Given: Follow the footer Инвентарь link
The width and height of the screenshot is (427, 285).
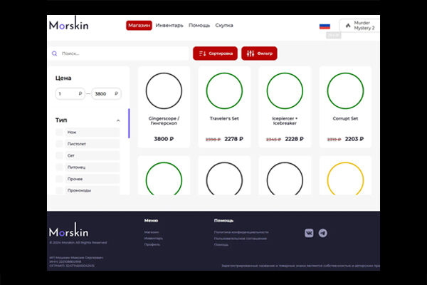Looking at the screenshot, I should [154, 238].
